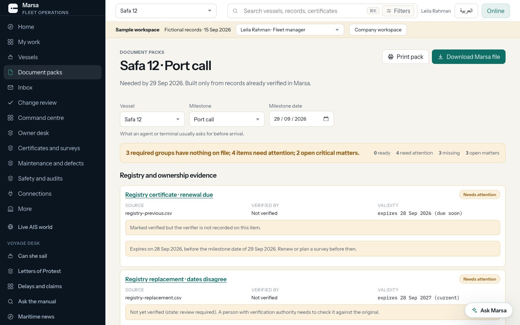Click the Needs attention badge on Registry certificate
The width and height of the screenshot is (520, 325).
(480, 195)
